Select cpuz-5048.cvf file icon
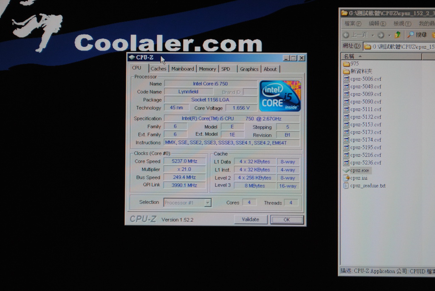This screenshot has width=435, height=291. (346, 87)
